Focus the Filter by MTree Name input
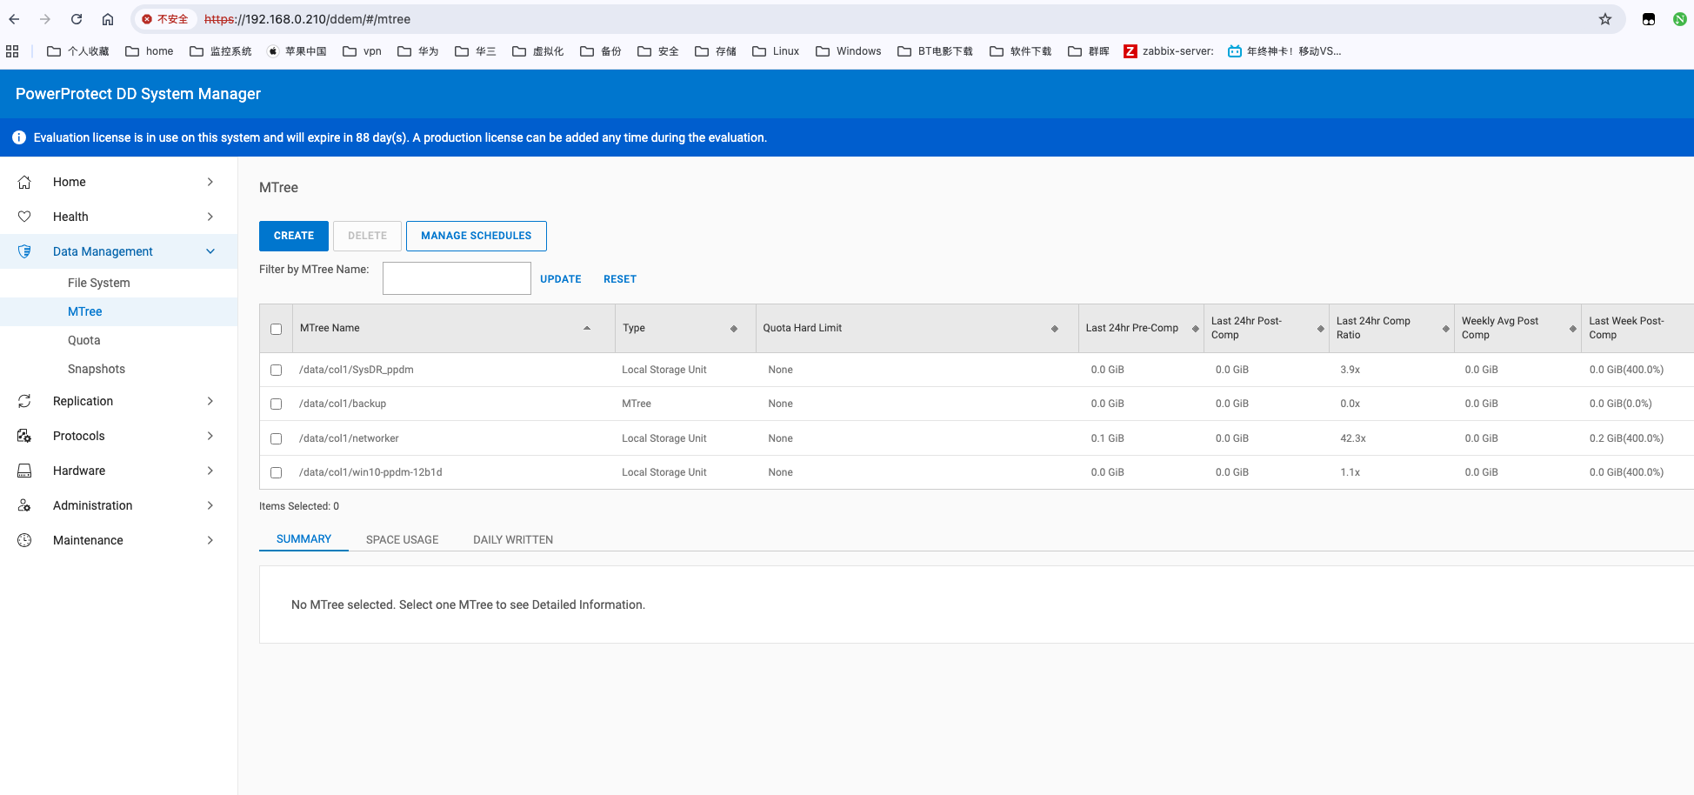 (x=457, y=278)
